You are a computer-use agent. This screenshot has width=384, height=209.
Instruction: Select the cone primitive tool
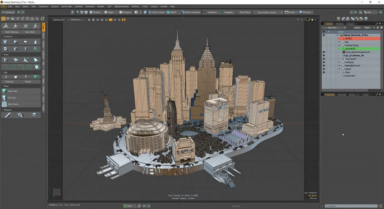(36, 42)
